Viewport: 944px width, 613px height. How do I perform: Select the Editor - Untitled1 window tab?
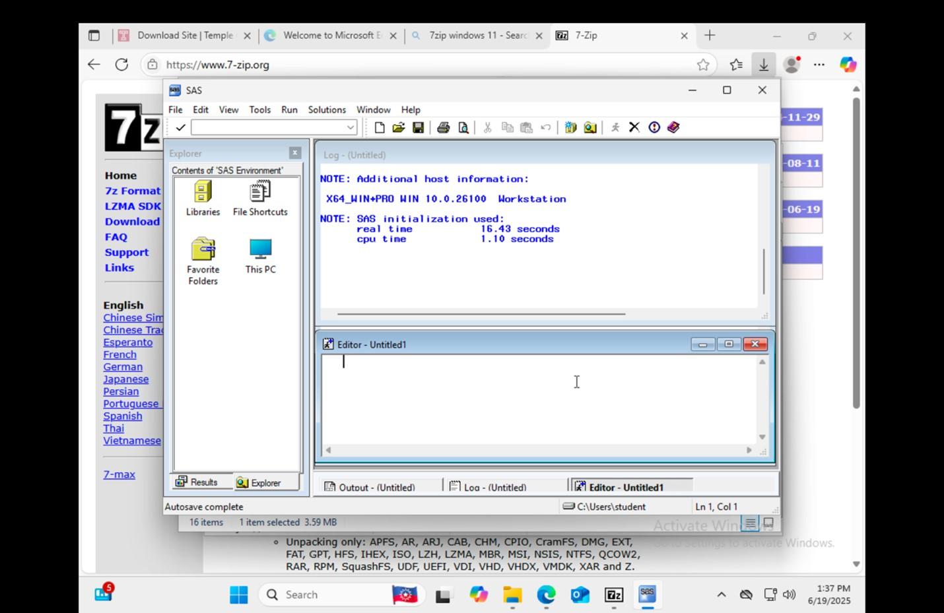(630, 487)
